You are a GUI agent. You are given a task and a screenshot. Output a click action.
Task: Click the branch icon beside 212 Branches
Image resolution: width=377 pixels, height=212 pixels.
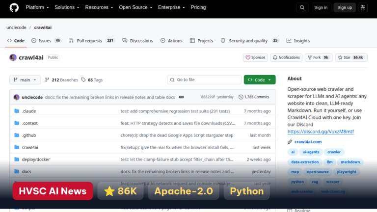47,80
